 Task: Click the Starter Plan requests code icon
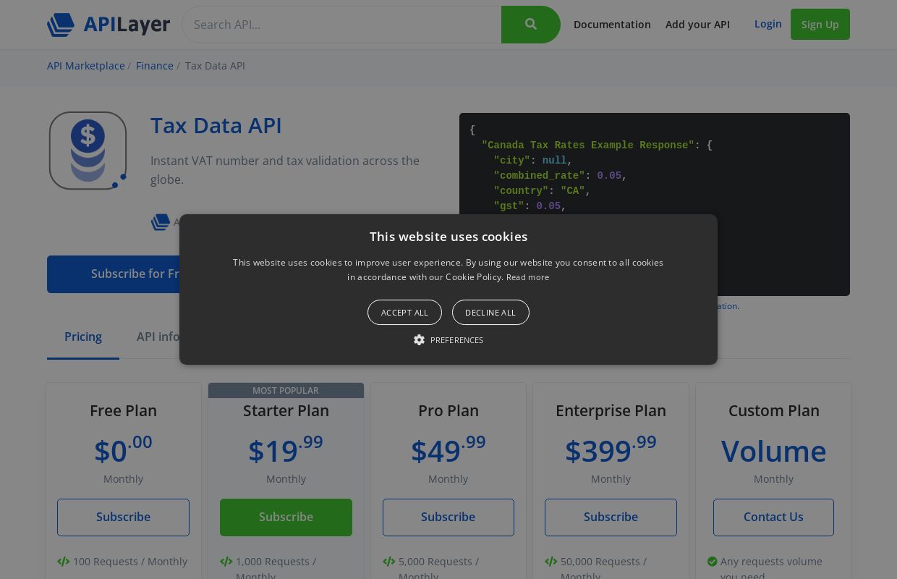[226, 562]
